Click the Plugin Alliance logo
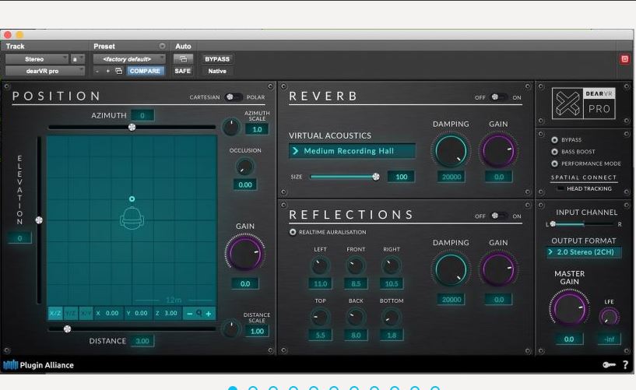The width and height of the screenshot is (636, 390). pos(38,365)
